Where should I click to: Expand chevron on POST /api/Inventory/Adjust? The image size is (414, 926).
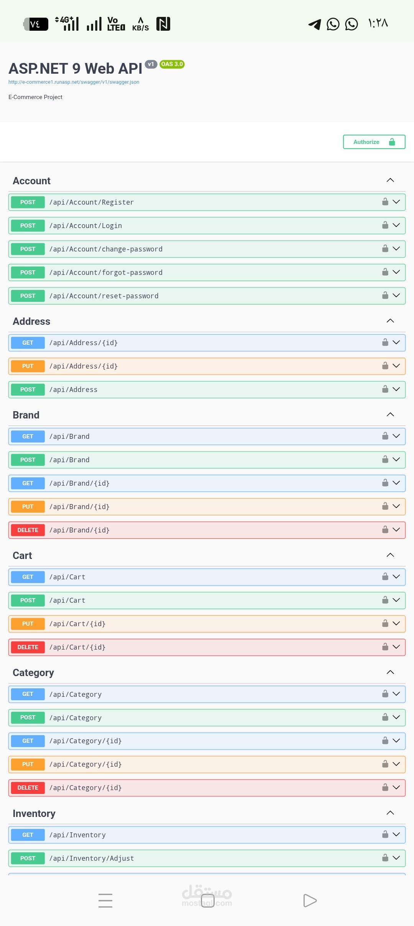coord(396,857)
